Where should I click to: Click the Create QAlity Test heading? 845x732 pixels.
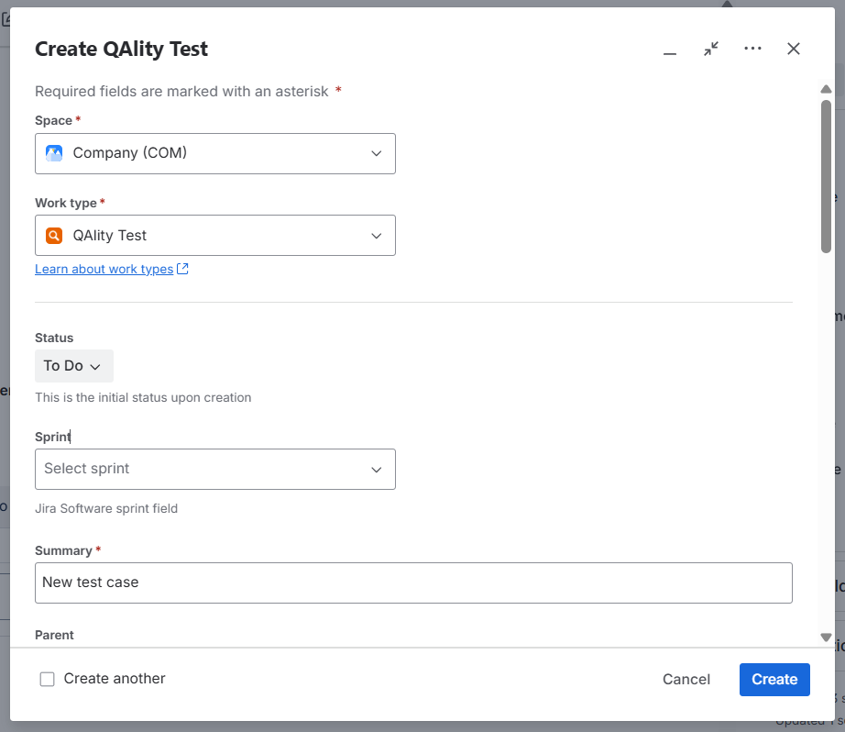121,50
